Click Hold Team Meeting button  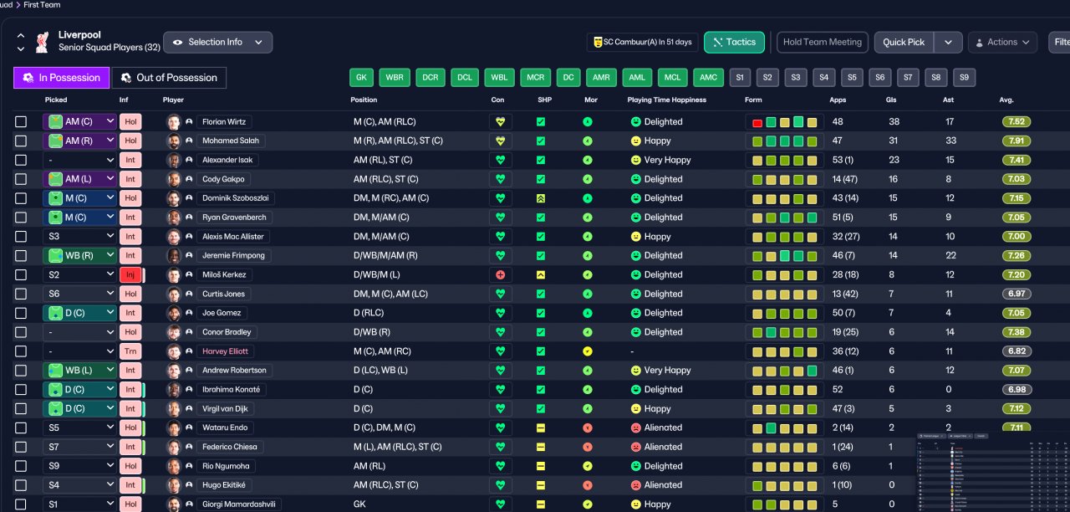coord(822,42)
